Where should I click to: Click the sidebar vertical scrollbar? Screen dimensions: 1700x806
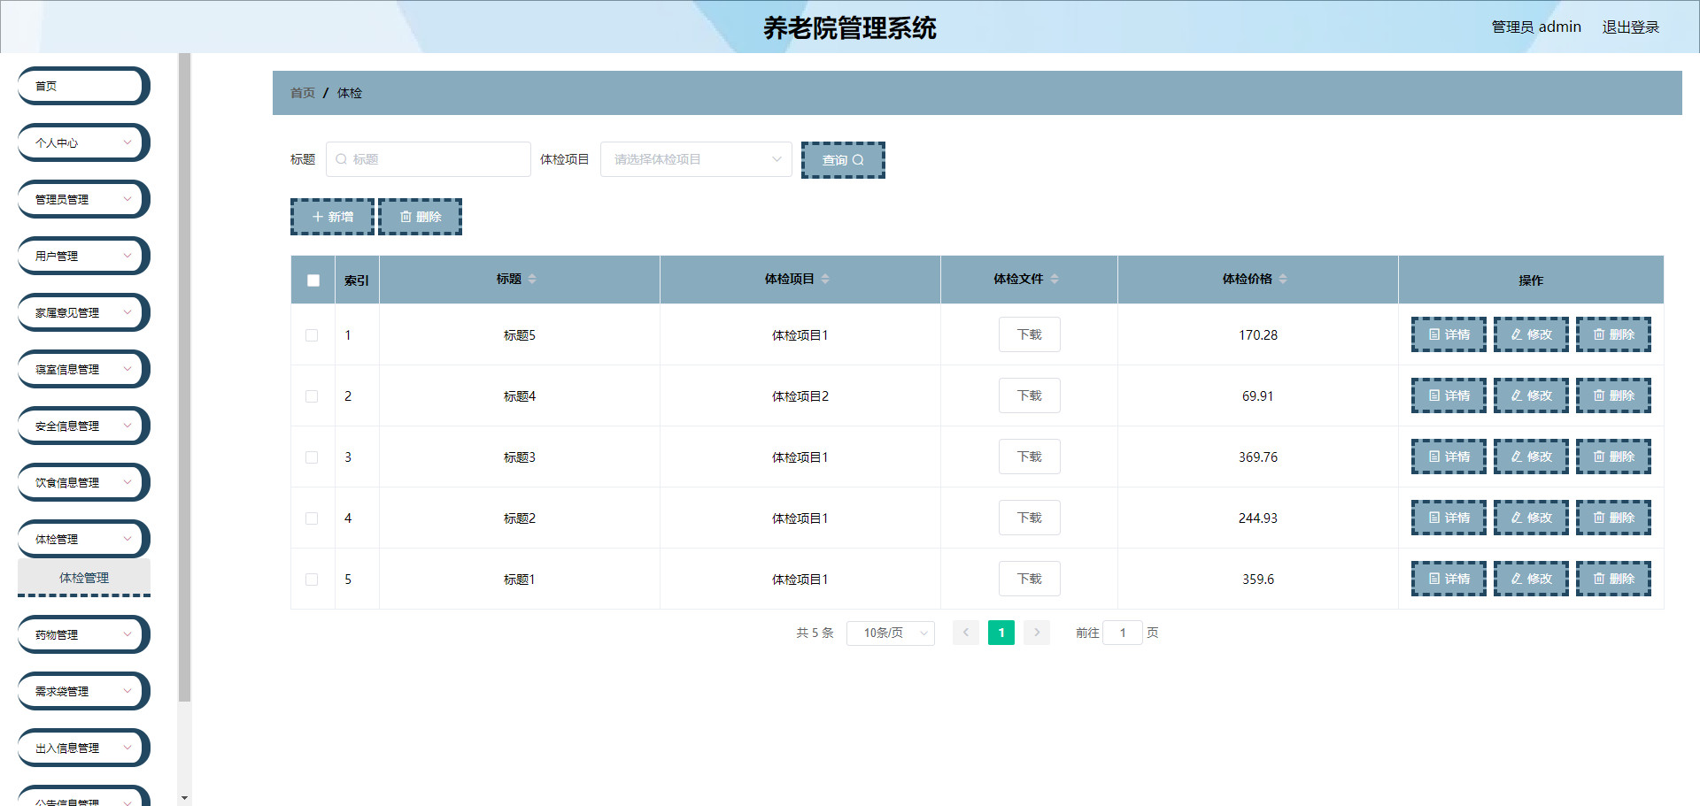pos(184,380)
